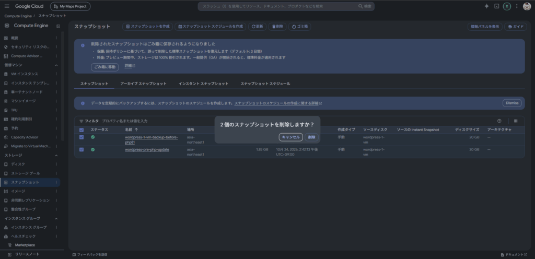Image resolution: width=535 pixels, height=259 pixels.
Task: Open Gemini AI assistant sparkle icon
Action: tap(486, 6)
